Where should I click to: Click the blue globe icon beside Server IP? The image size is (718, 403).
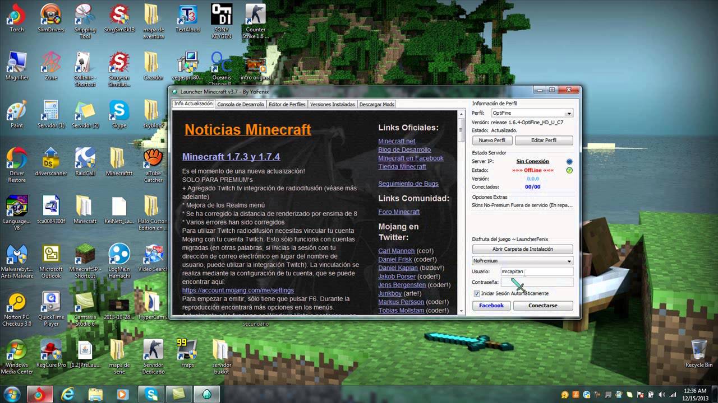pyautogui.click(x=569, y=162)
